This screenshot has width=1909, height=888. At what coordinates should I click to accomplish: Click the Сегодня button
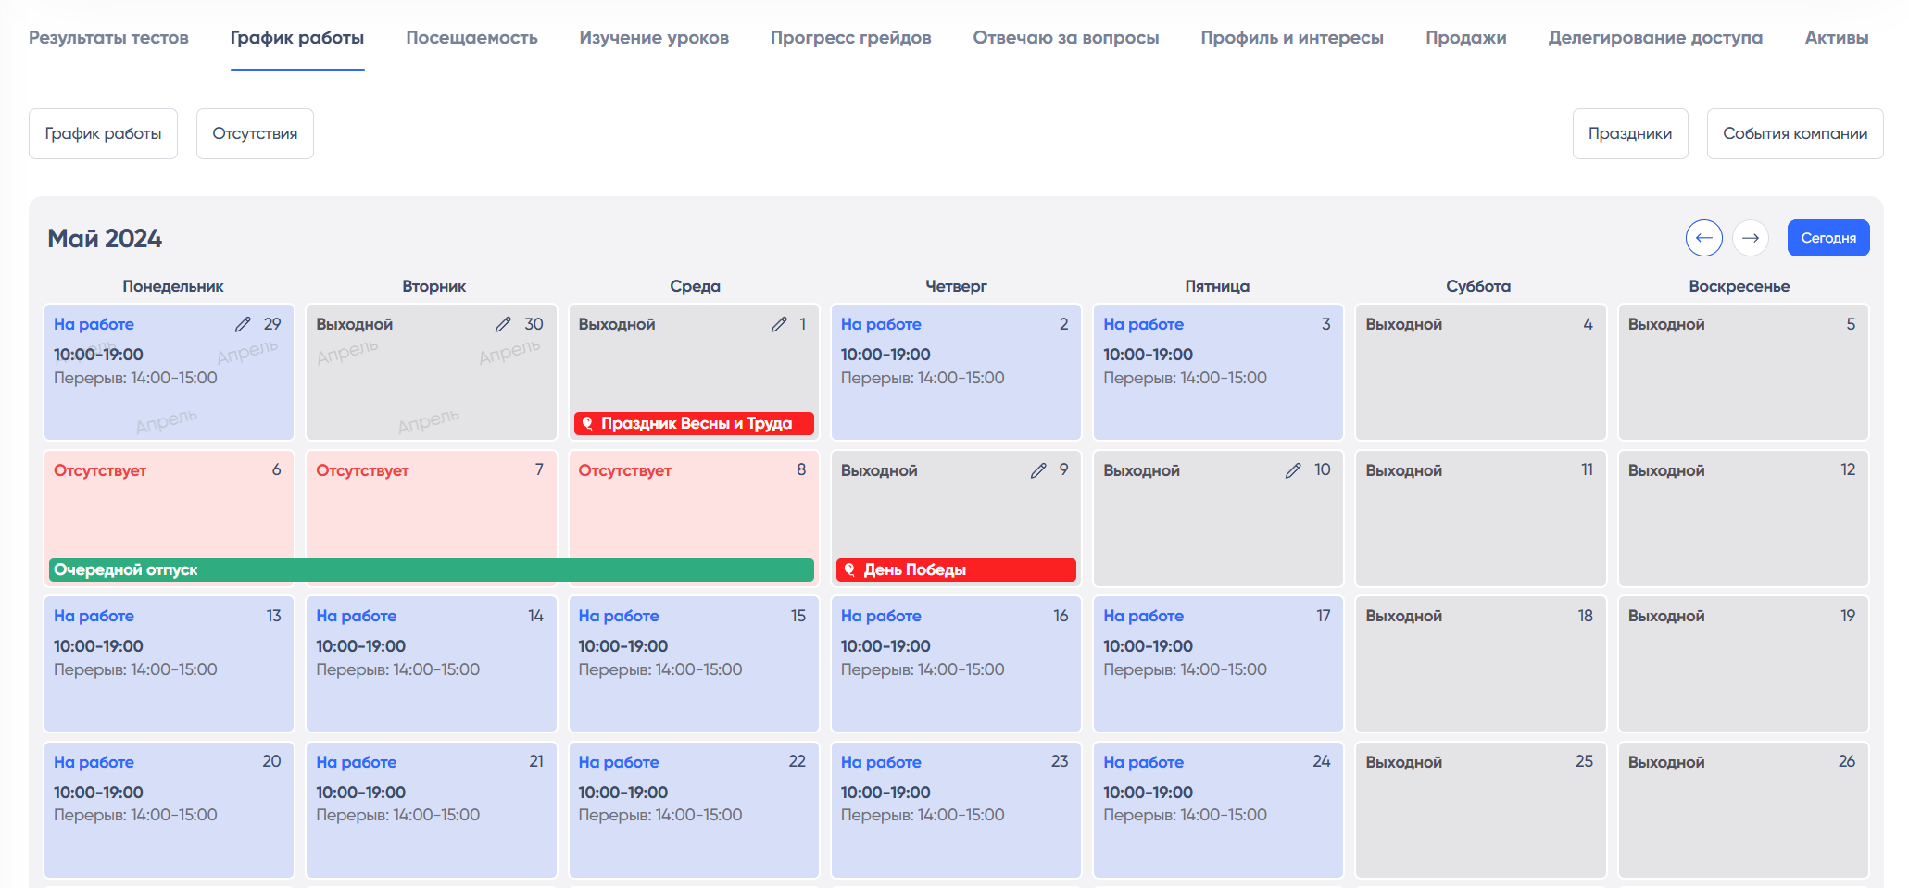tap(1827, 238)
